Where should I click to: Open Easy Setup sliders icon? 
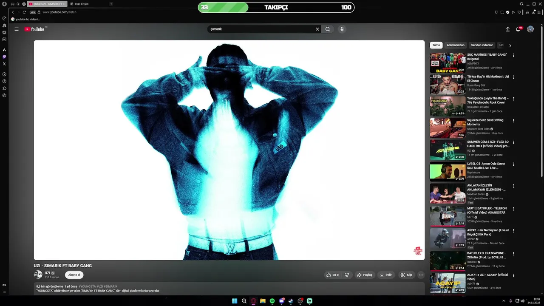538,12
